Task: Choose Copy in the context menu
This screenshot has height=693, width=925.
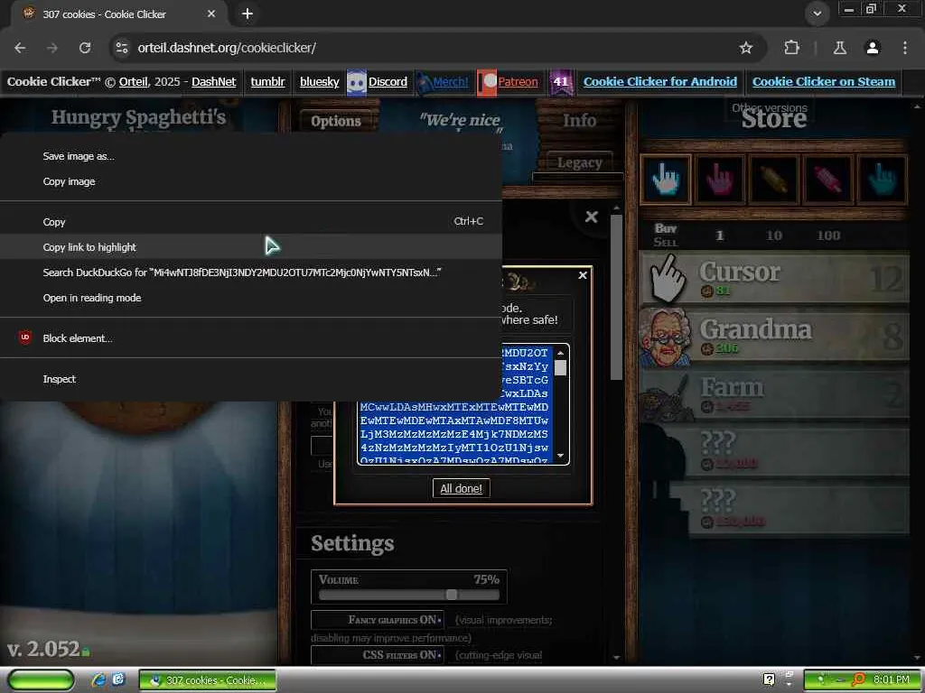Action: coord(251,222)
